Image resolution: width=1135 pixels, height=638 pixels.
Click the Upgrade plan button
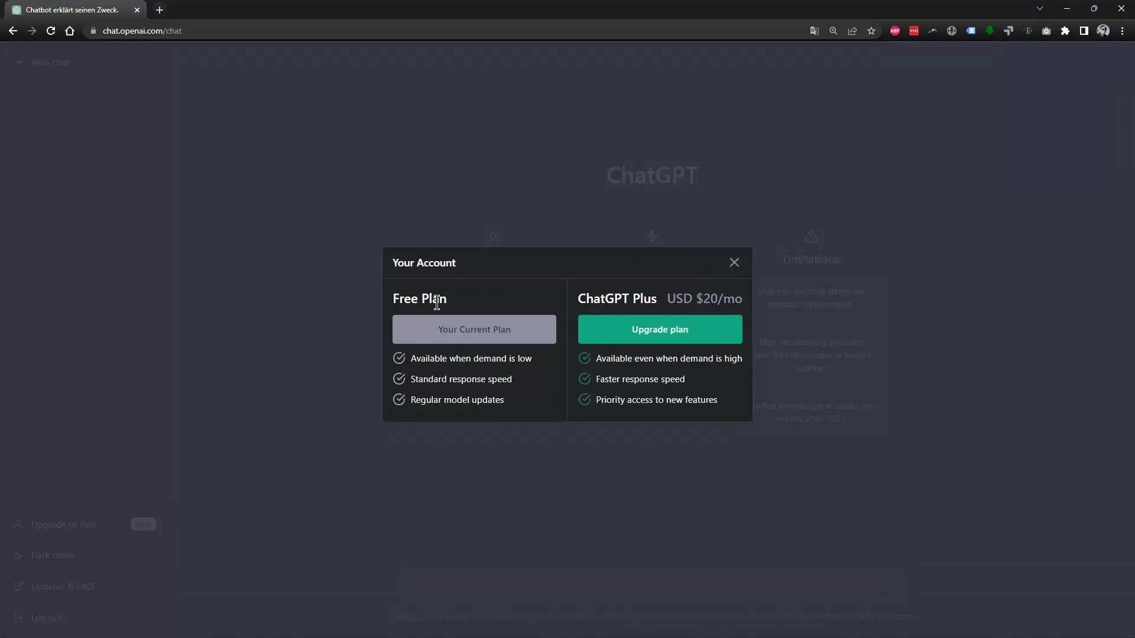[x=660, y=328]
